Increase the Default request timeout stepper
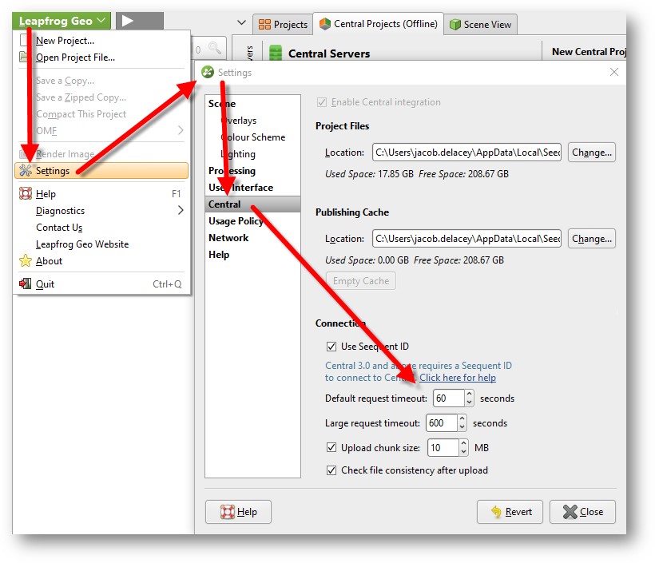The width and height of the screenshot is (655, 563). click(x=469, y=394)
